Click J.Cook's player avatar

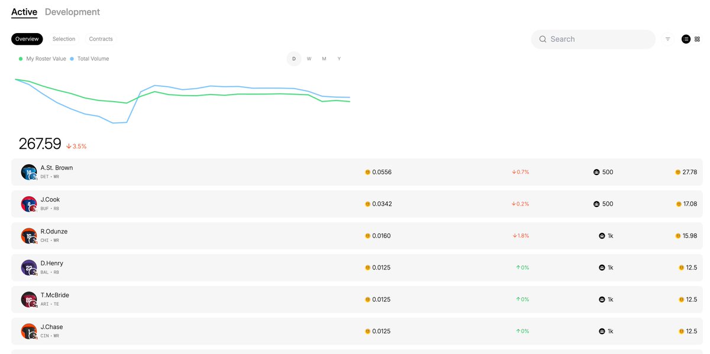[x=29, y=204]
